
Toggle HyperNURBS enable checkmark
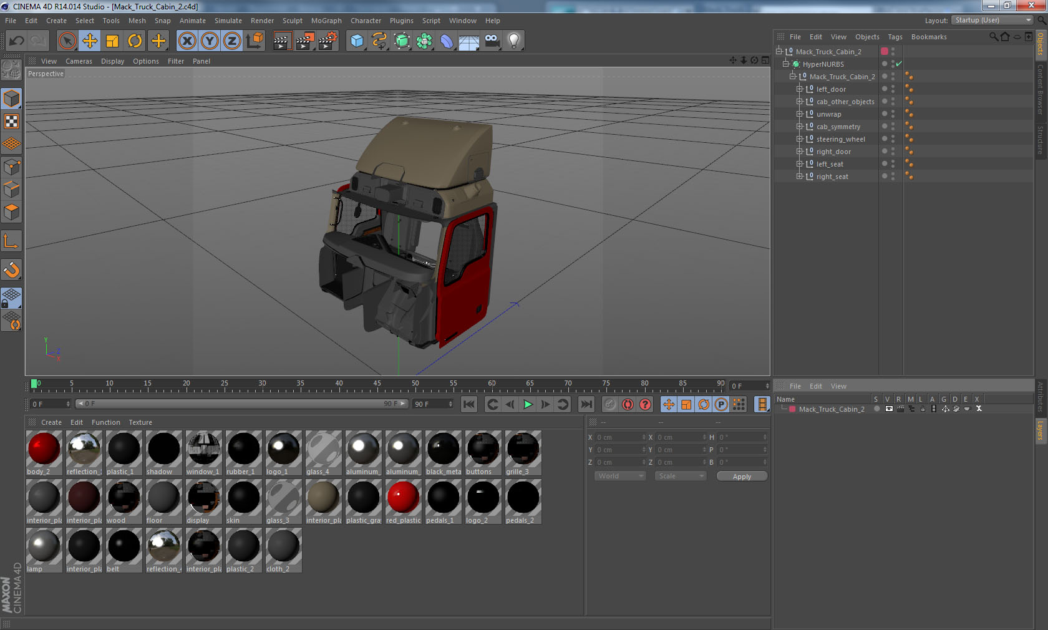899,64
